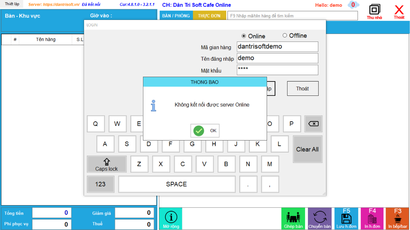Toggle the Caps lock key
Screen dimensions: 410x230
point(107,164)
